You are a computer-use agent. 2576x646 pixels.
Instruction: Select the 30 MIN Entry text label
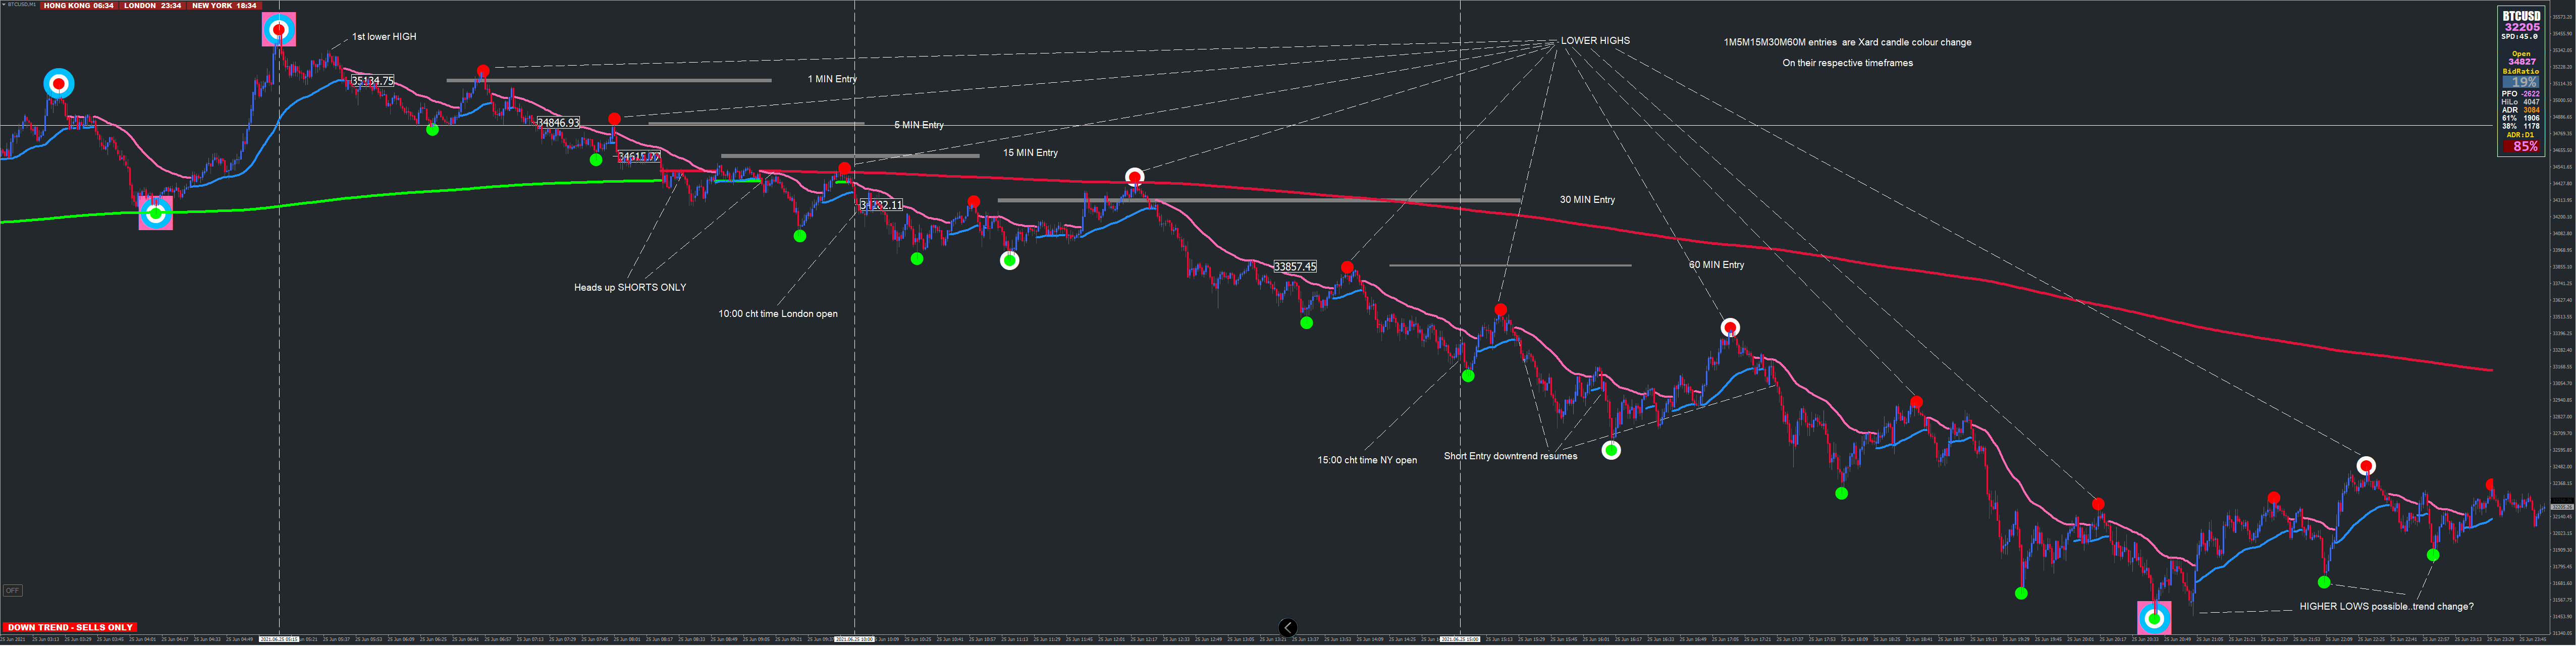[x=1587, y=200]
